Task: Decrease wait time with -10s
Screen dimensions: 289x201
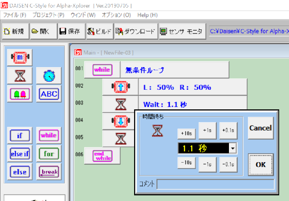Action: (187, 163)
